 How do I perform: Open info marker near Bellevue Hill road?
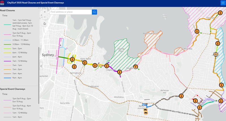click(x=181, y=96)
